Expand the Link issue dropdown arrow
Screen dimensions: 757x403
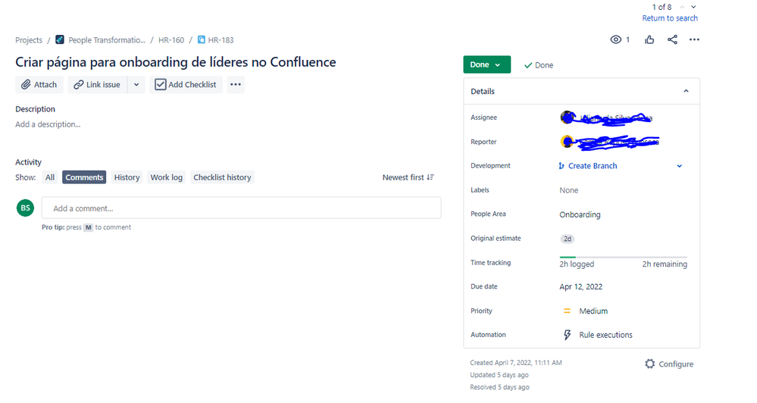coord(136,84)
